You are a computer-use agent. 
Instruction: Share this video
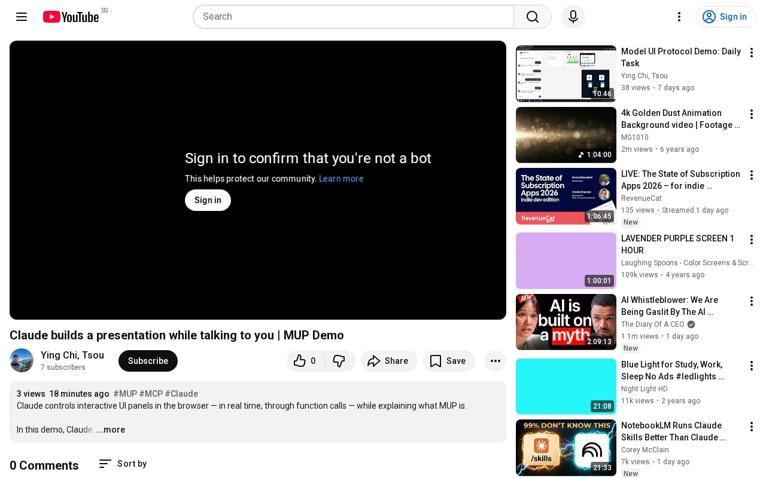(389, 361)
